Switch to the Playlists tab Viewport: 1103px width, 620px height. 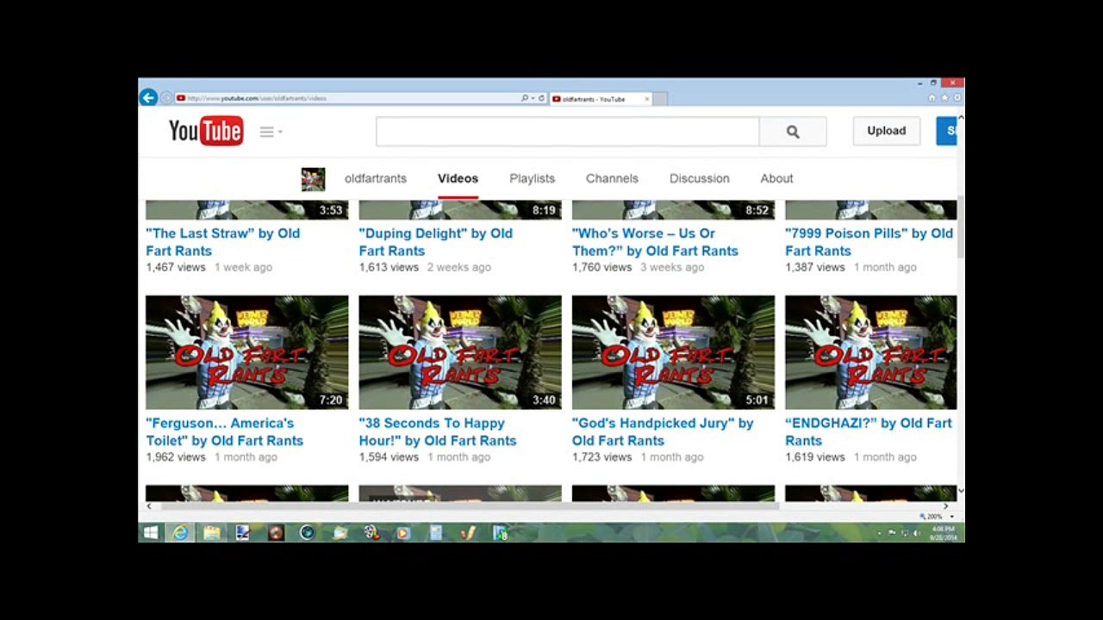click(x=532, y=178)
